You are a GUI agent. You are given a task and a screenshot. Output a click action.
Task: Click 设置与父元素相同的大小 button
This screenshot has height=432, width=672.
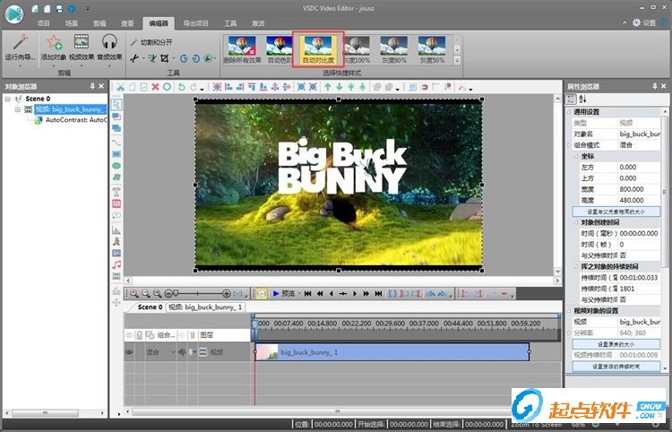point(616,212)
